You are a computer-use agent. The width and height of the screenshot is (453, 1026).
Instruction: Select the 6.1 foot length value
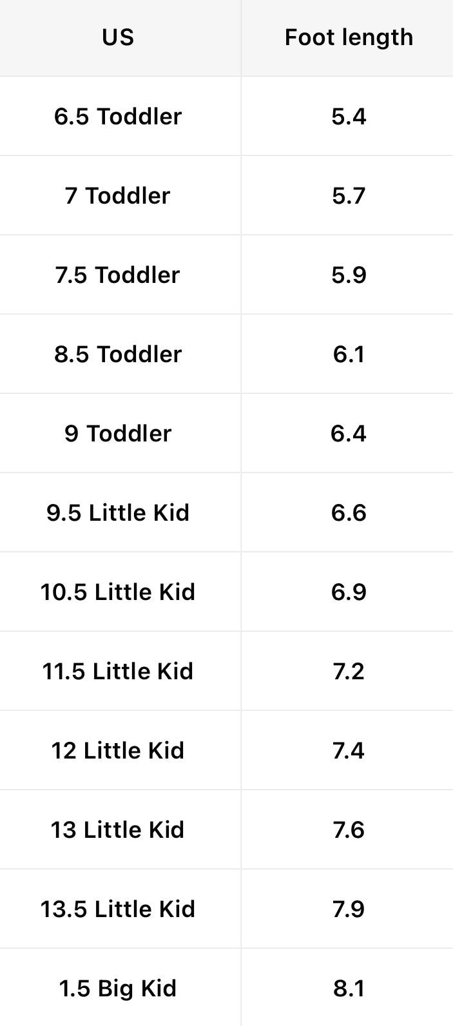(x=349, y=354)
